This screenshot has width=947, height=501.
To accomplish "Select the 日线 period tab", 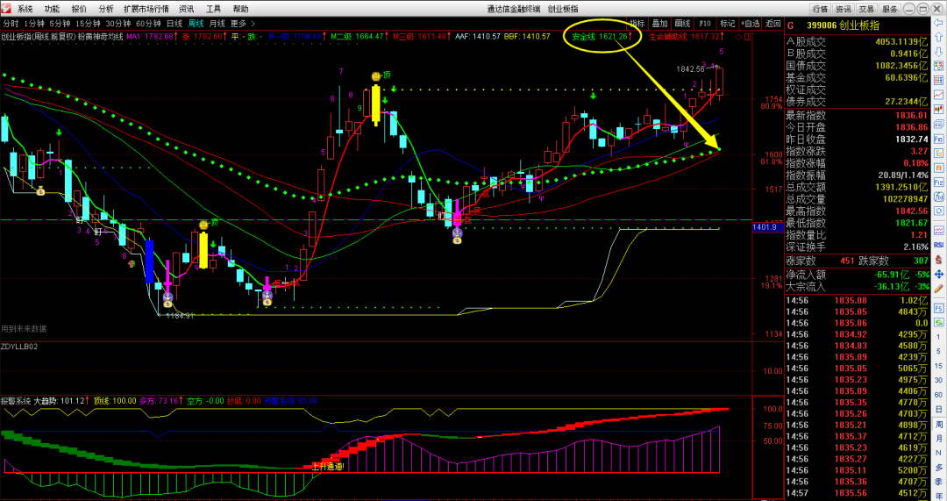I will pos(174,24).
